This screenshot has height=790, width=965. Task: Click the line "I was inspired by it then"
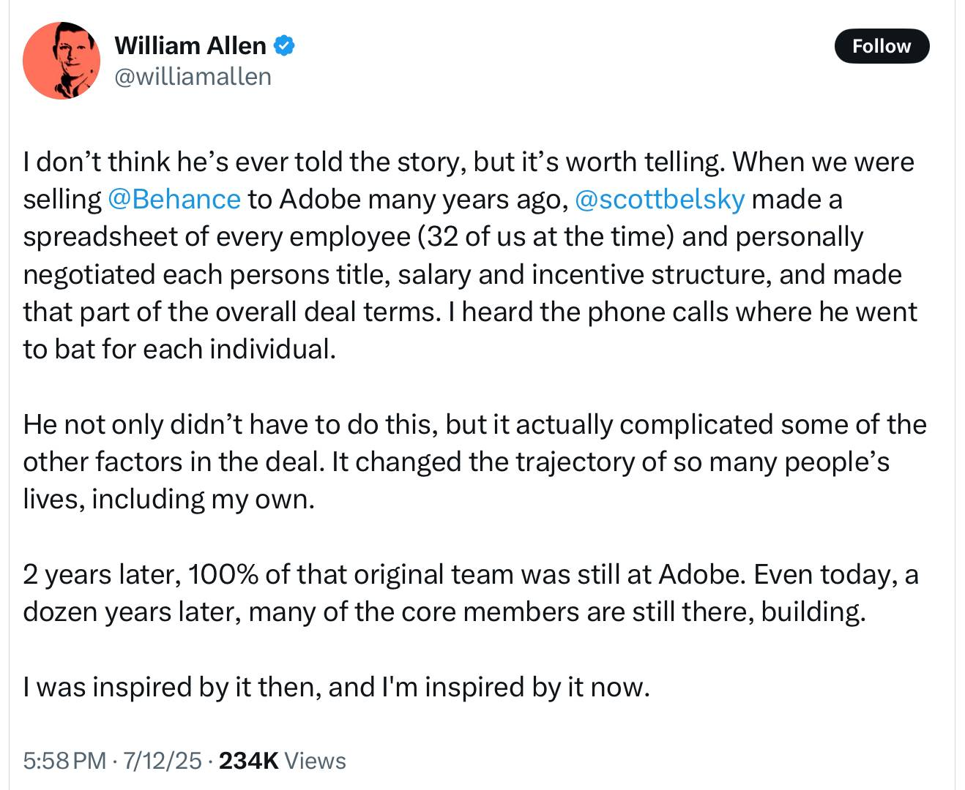coord(336,687)
